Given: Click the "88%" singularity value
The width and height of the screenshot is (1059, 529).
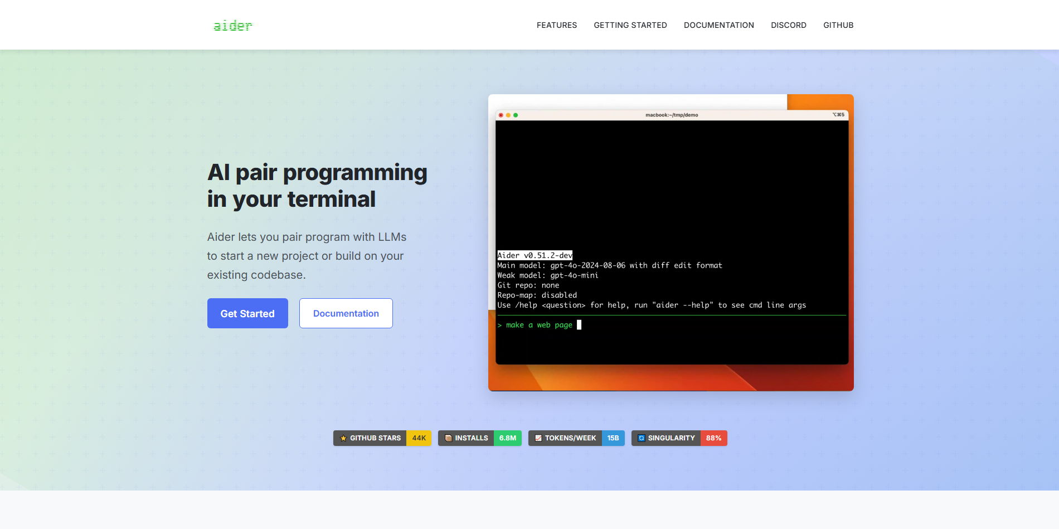Looking at the screenshot, I should click(x=714, y=438).
